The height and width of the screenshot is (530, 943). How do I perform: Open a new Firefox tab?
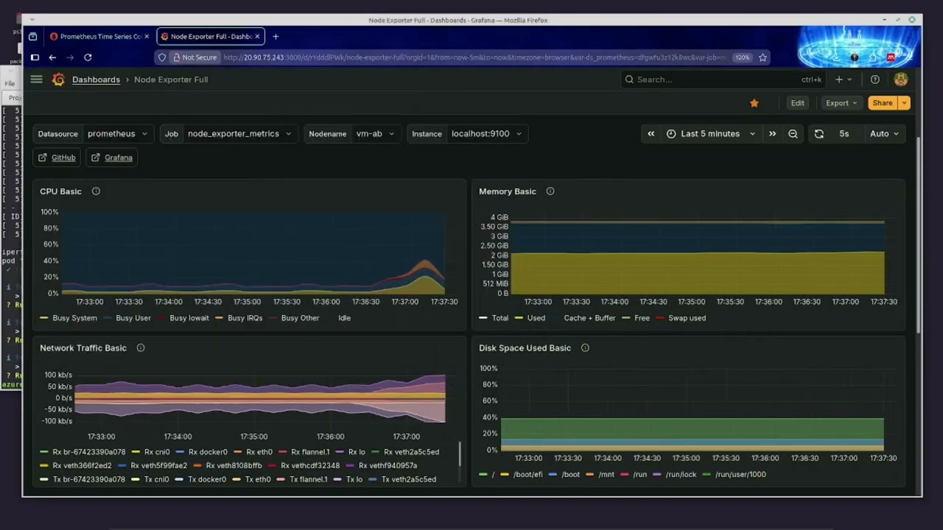[x=276, y=36]
